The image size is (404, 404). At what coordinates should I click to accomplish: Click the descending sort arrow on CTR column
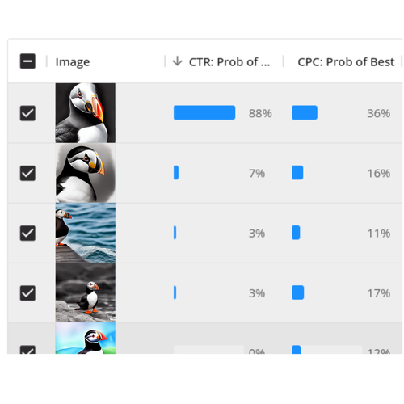coord(177,61)
